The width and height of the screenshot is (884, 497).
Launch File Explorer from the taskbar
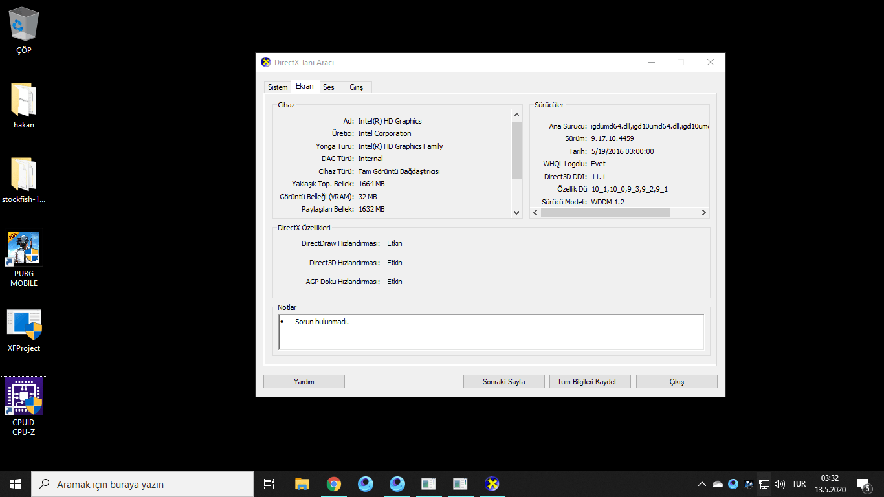tap(302, 484)
